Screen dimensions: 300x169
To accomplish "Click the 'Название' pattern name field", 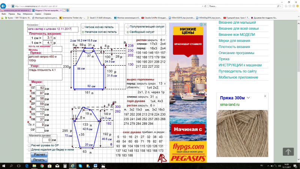I will pos(52,29).
